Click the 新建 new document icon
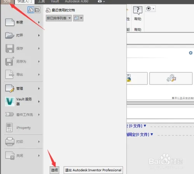 click(x=10, y=22)
